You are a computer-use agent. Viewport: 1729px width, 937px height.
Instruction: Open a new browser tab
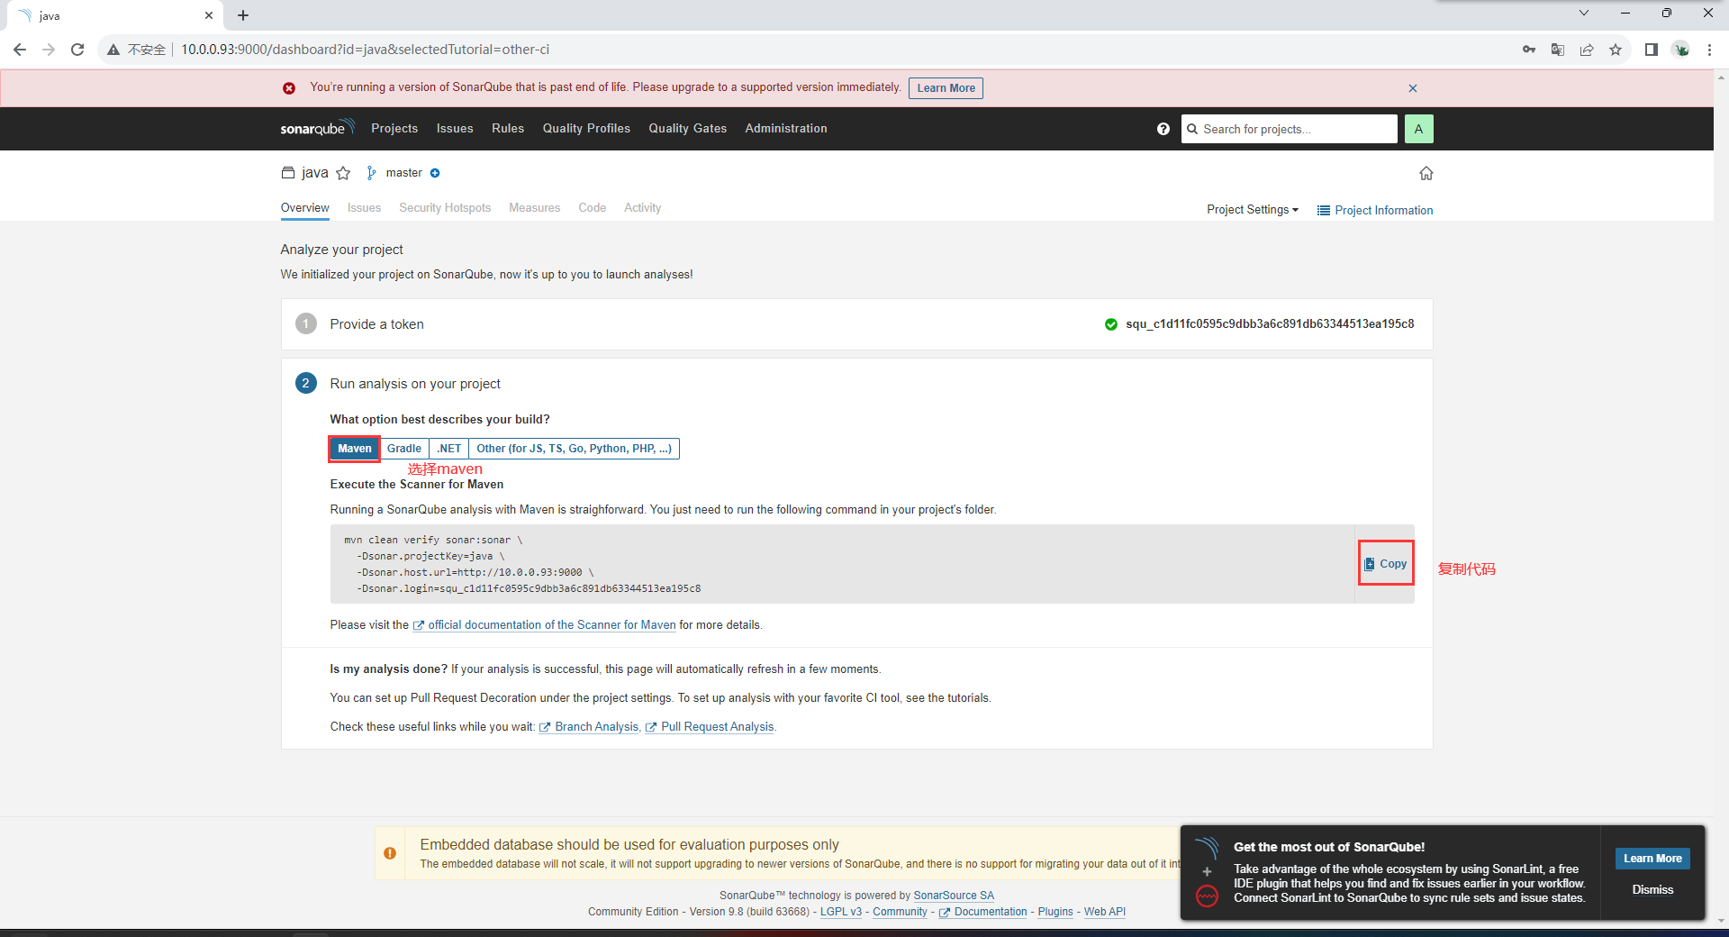(x=243, y=15)
